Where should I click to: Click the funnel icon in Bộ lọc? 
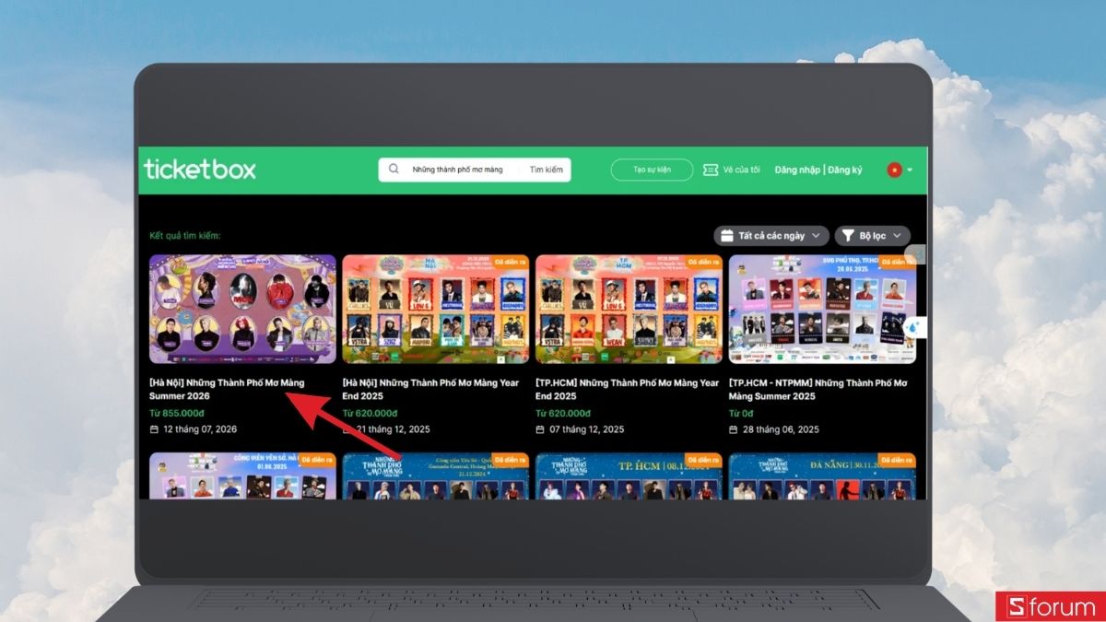tap(847, 236)
